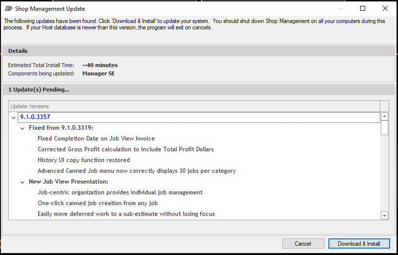Viewport: 398px width, 255px height.
Task: Select 'Fixed Completion Date on Job View Invoice'
Action: click(x=96, y=139)
